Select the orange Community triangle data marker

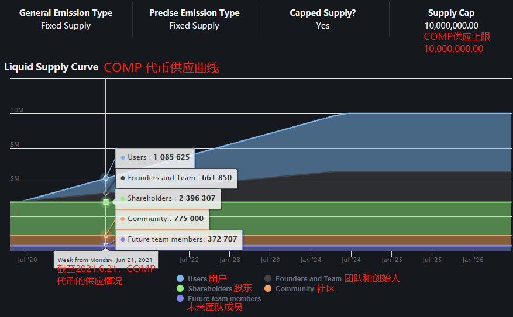pyautogui.click(x=106, y=235)
